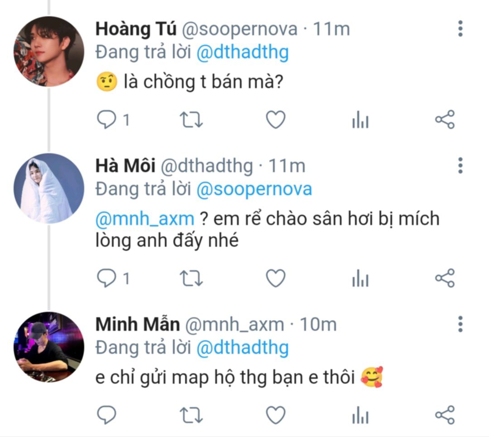Share Hà Môi's tweet
The height and width of the screenshot is (437, 489).
click(445, 278)
